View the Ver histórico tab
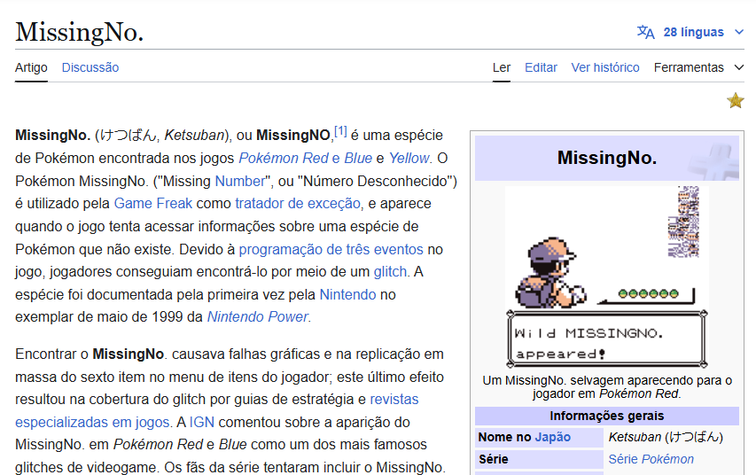 [x=605, y=67]
